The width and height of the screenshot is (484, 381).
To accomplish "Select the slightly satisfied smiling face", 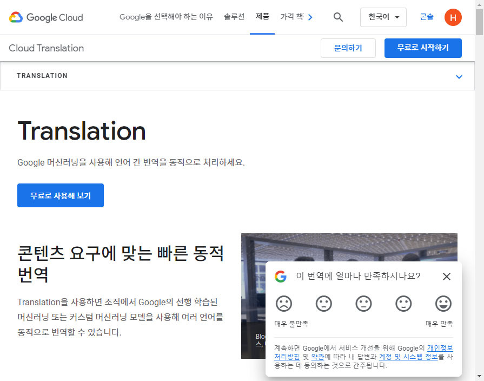I will [x=403, y=304].
